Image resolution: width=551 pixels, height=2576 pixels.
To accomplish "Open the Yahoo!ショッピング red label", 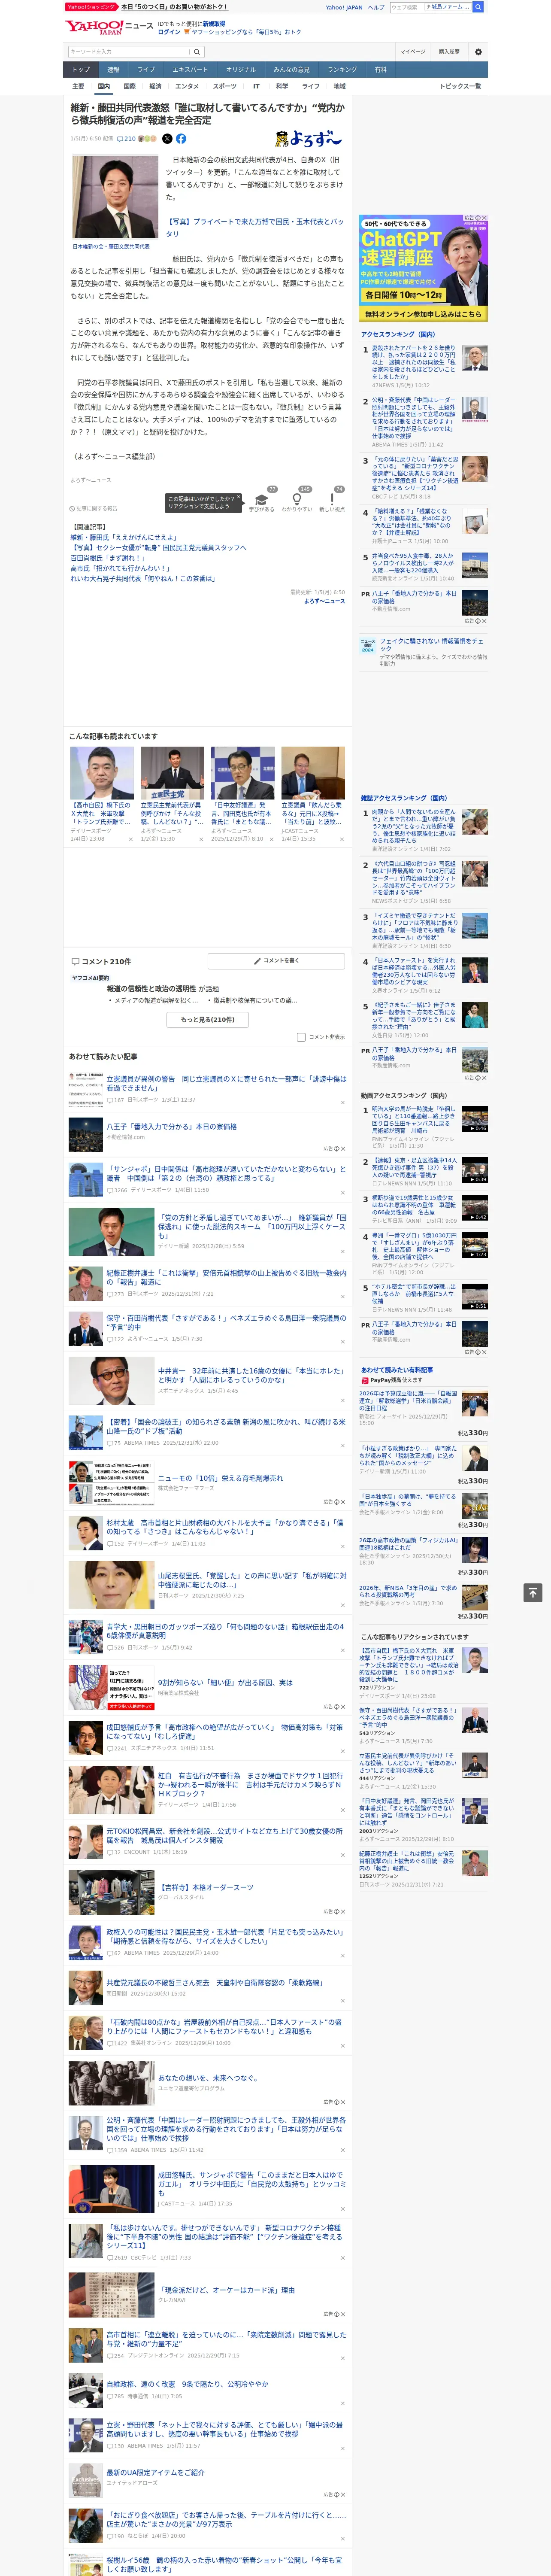I will point(91,7).
